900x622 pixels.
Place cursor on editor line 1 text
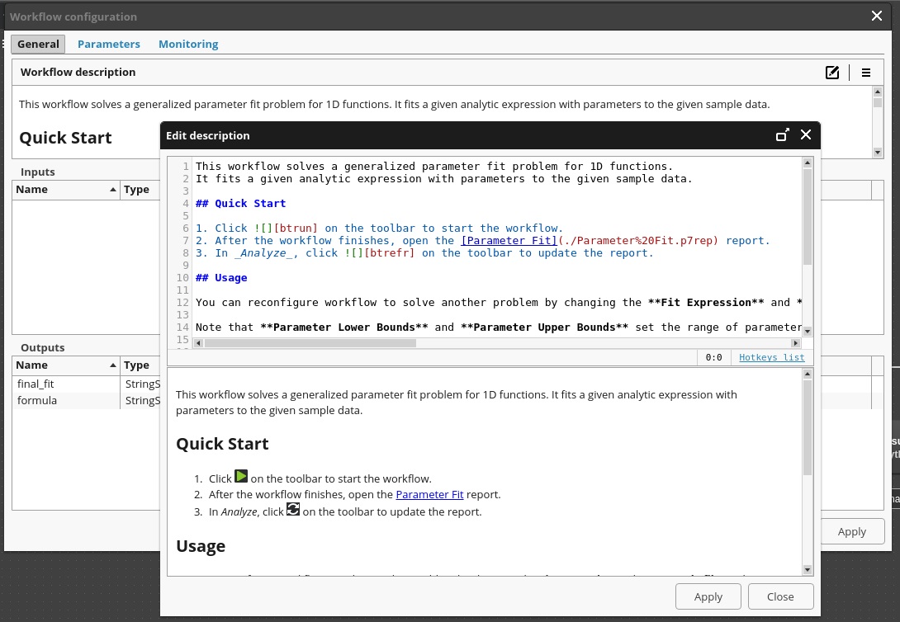434,167
